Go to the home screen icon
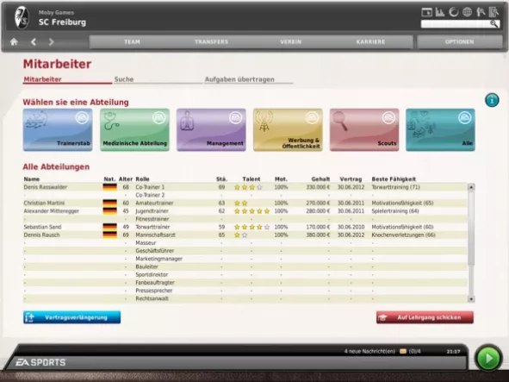Image resolution: width=509 pixels, height=382 pixels. tap(14, 42)
